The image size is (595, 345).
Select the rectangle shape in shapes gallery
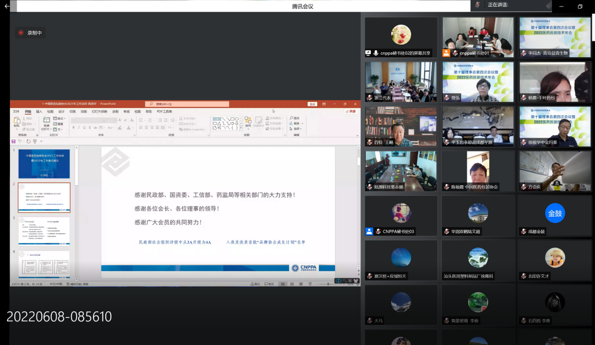(x=232, y=119)
